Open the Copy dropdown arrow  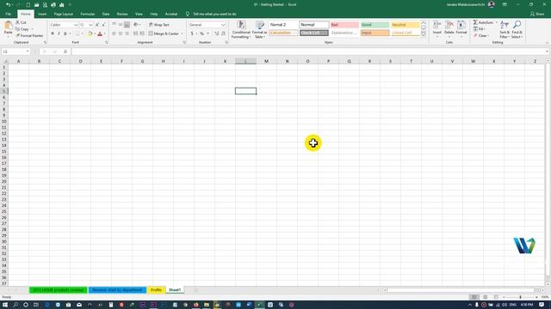33,29
